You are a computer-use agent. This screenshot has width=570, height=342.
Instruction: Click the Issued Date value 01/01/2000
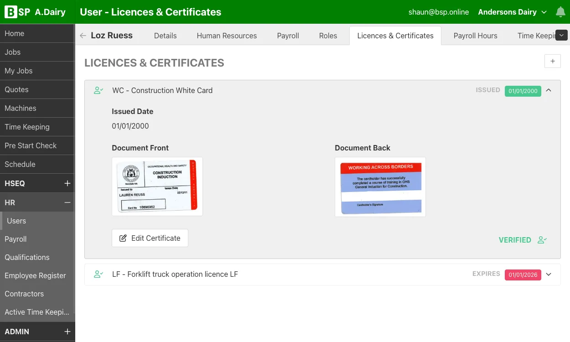point(130,126)
